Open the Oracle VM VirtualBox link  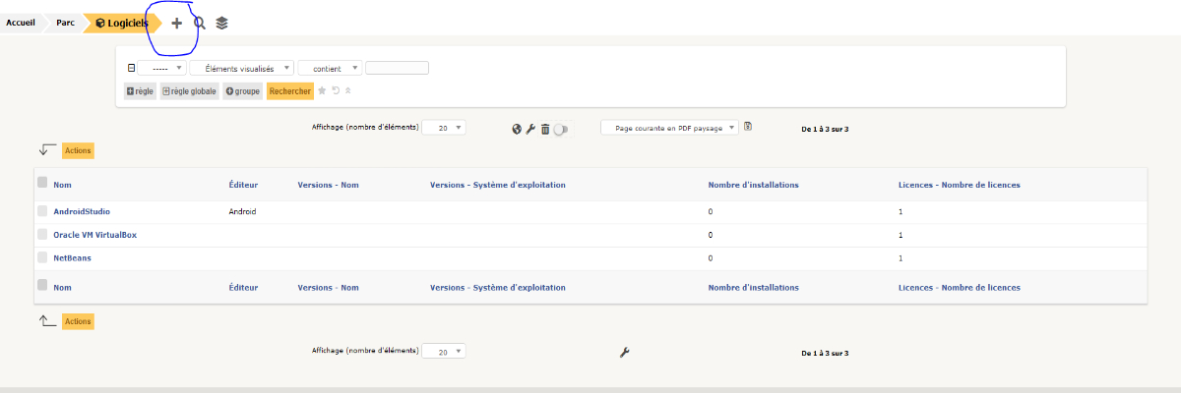(94, 235)
